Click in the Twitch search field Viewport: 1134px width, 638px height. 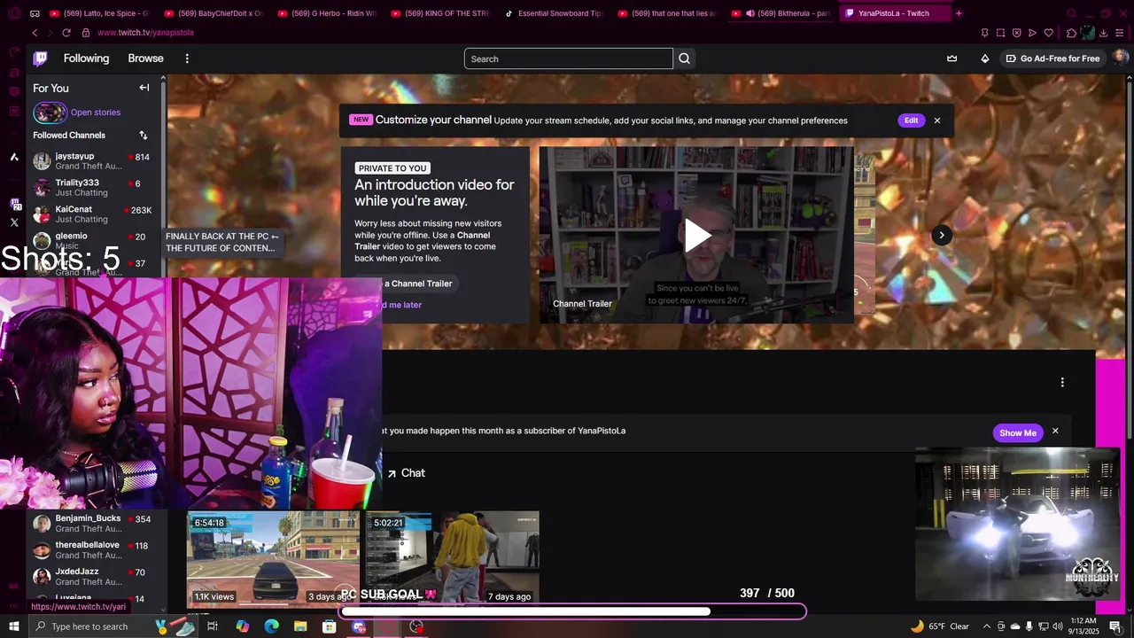tap(568, 58)
